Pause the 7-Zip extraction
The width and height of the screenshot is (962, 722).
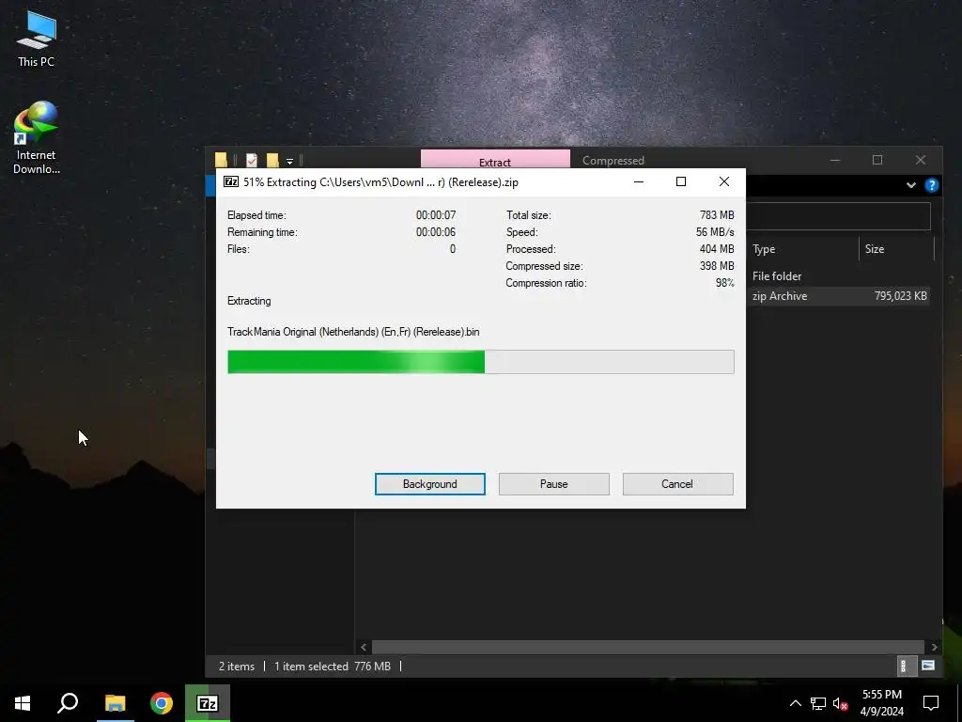pyautogui.click(x=554, y=484)
